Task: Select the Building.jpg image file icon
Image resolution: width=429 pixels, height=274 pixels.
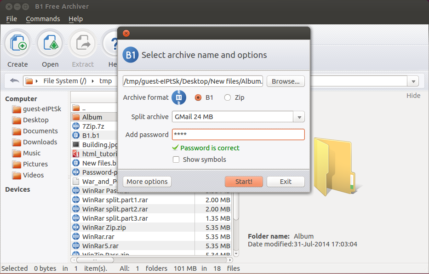Action: pyautogui.click(x=76, y=144)
